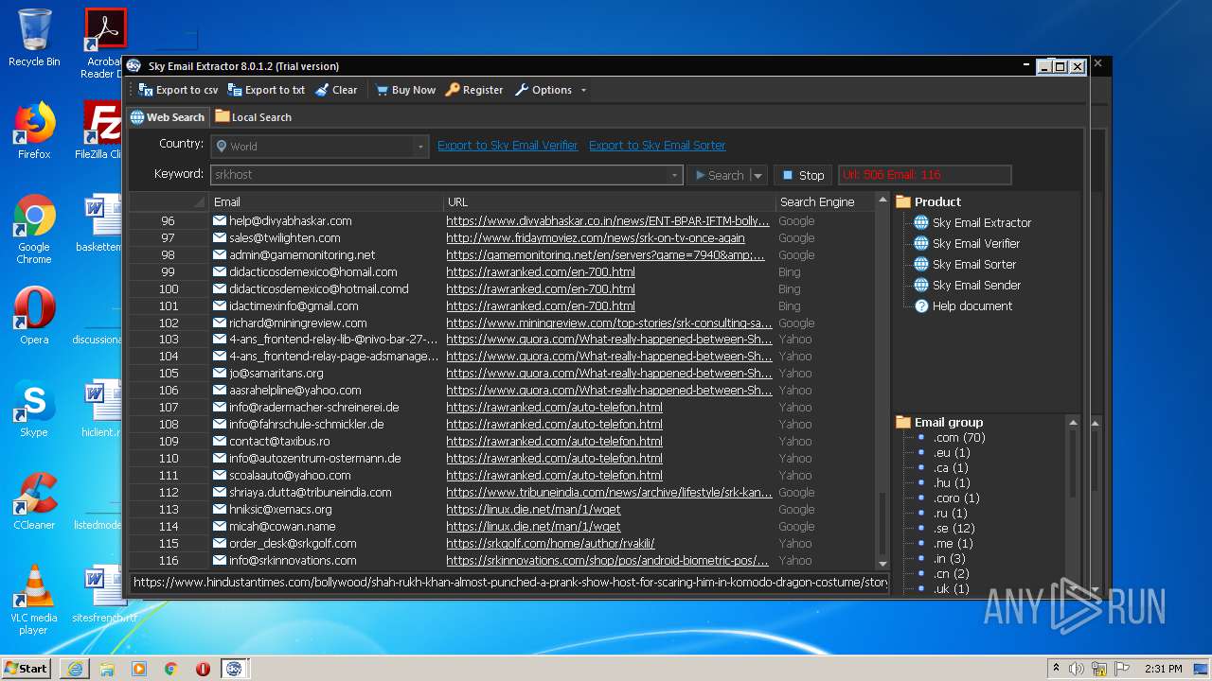This screenshot has width=1212, height=681.
Task: Click Export to csv toolbar button
Action: 178,90
